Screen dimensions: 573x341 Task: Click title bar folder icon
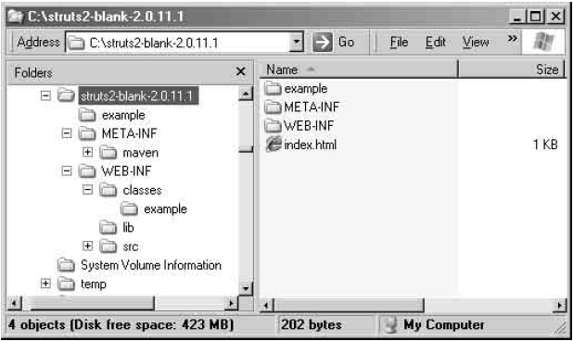point(16,17)
